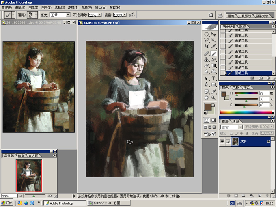This screenshot has width=276, height=207.
Task: Select the Pen tool
Action: 207,84
